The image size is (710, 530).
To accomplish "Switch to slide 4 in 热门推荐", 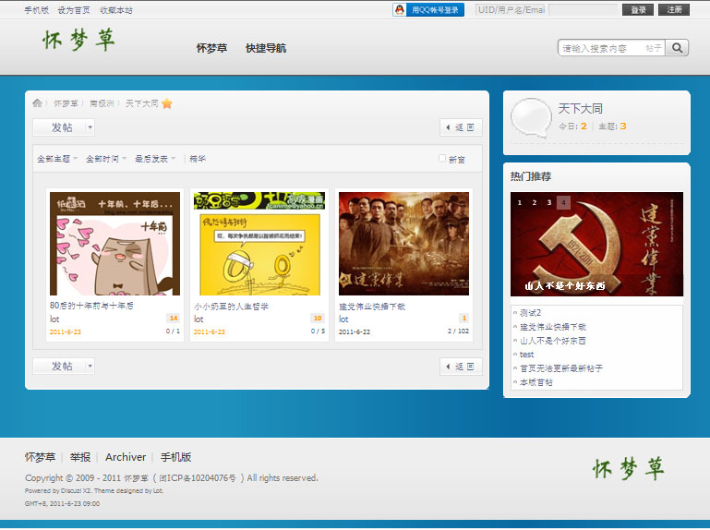I will point(563,202).
